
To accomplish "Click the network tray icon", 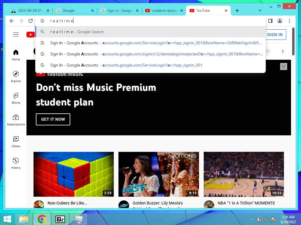I will tap(266, 219).
